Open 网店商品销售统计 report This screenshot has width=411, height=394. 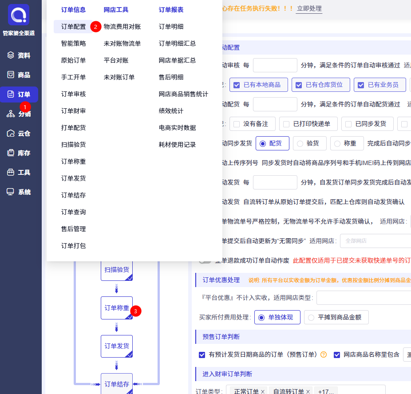183,94
